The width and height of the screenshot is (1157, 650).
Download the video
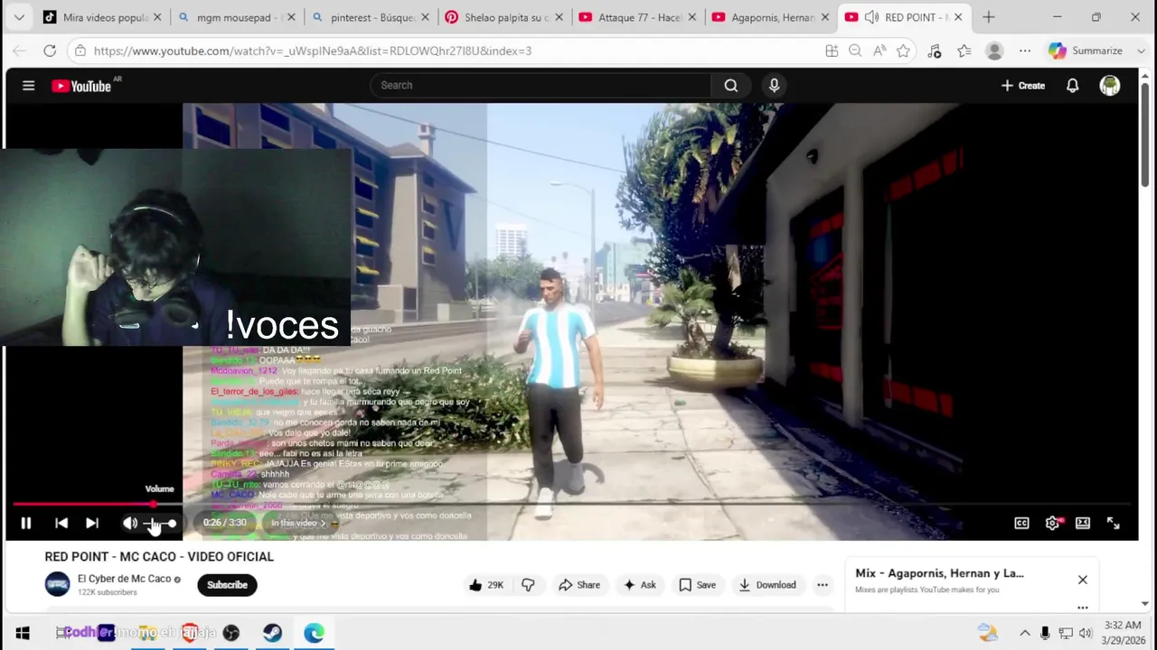767,585
